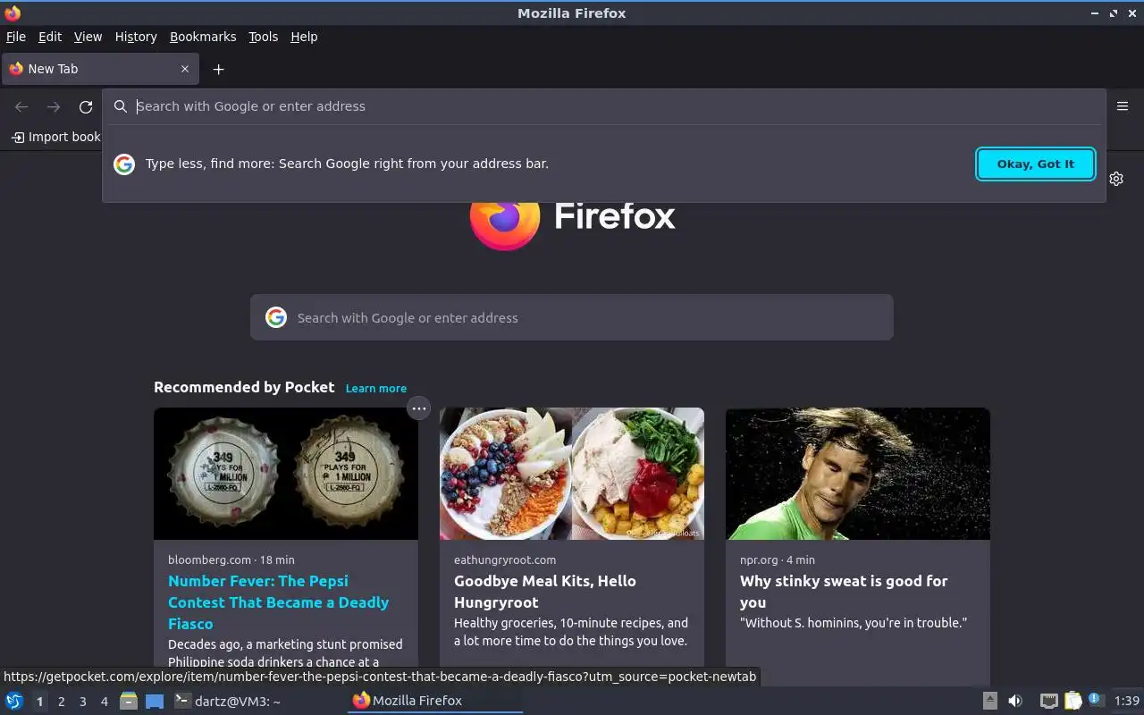
Task: Open Number Fever Pepsi article headline
Action: click(279, 602)
